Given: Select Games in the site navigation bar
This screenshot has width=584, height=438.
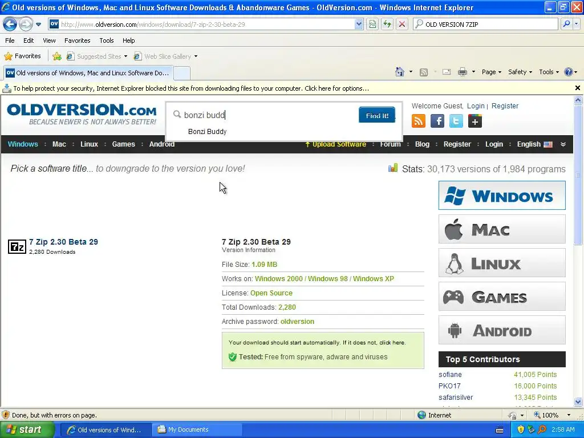Looking at the screenshot, I should [123, 144].
